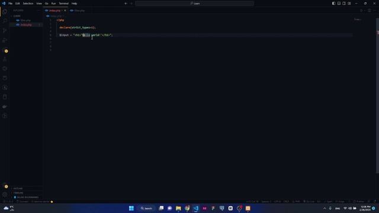Click the ENG language indicator
The image size is (379, 213).
click(338, 208)
